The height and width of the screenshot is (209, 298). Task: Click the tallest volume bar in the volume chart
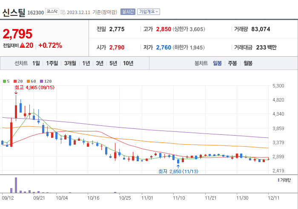point(16,185)
